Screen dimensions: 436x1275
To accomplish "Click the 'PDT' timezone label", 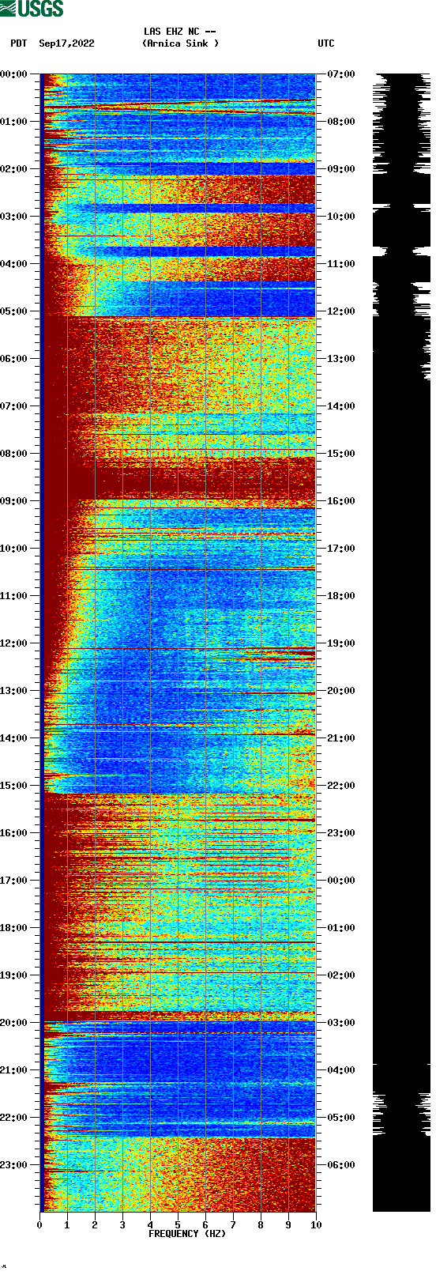I will (x=19, y=43).
